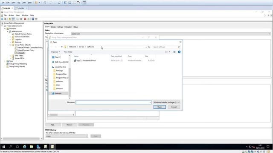Select Group Policy Modeling in tree
The height and width of the screenshot is (153, 273).
pos(18,64)
